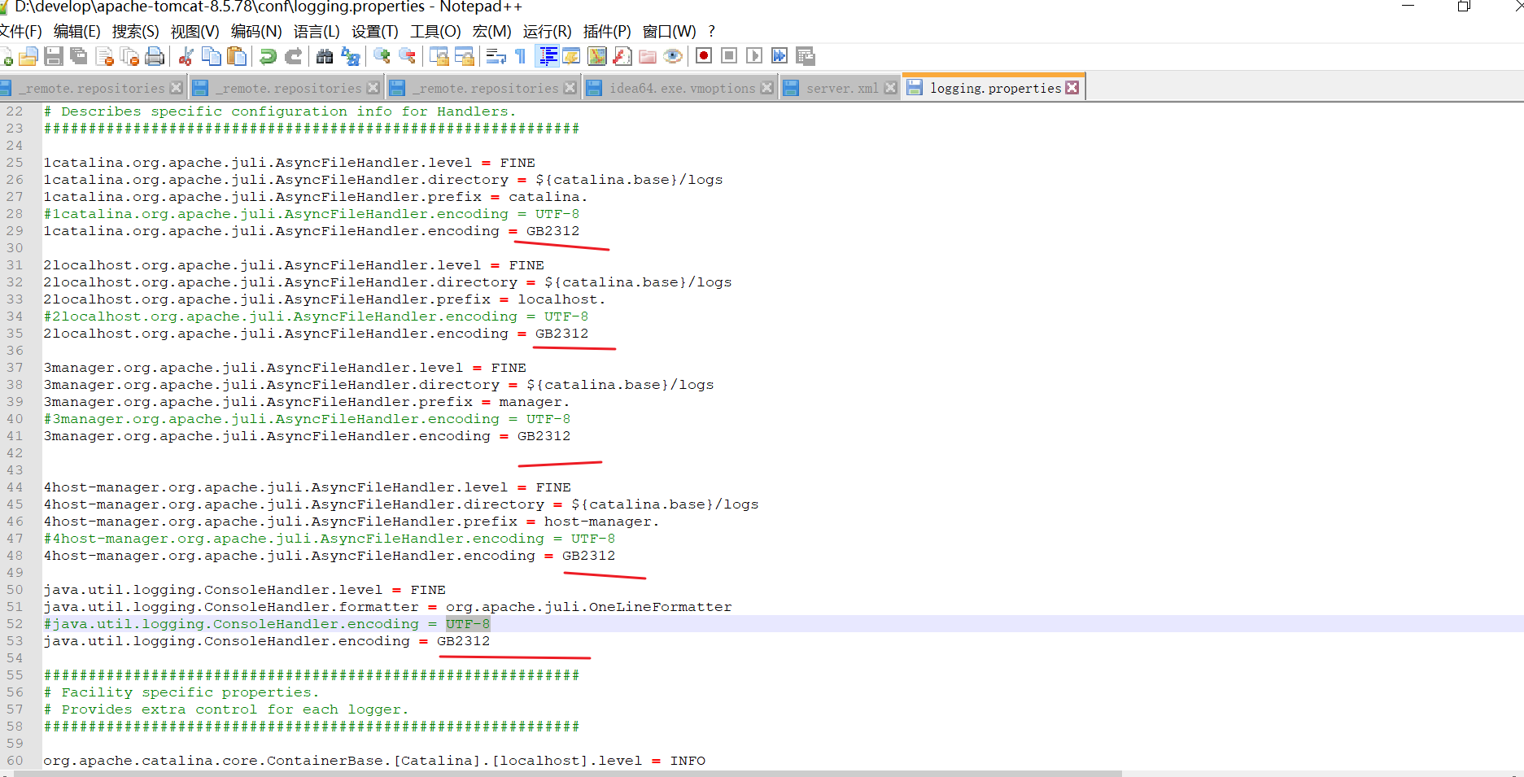Close the logging.properties tab
This screenshot has width=1524, height=777.
pos(1072,87)
